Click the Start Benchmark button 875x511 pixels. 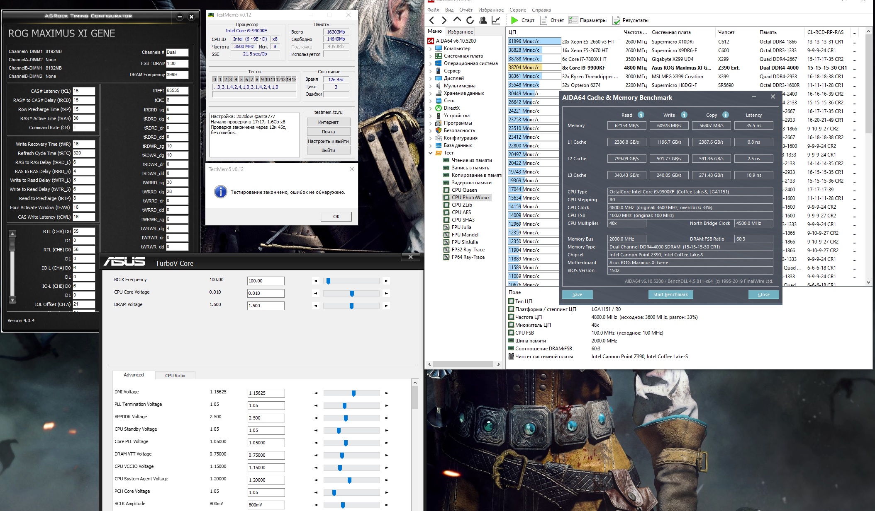(x=670, y=294)
